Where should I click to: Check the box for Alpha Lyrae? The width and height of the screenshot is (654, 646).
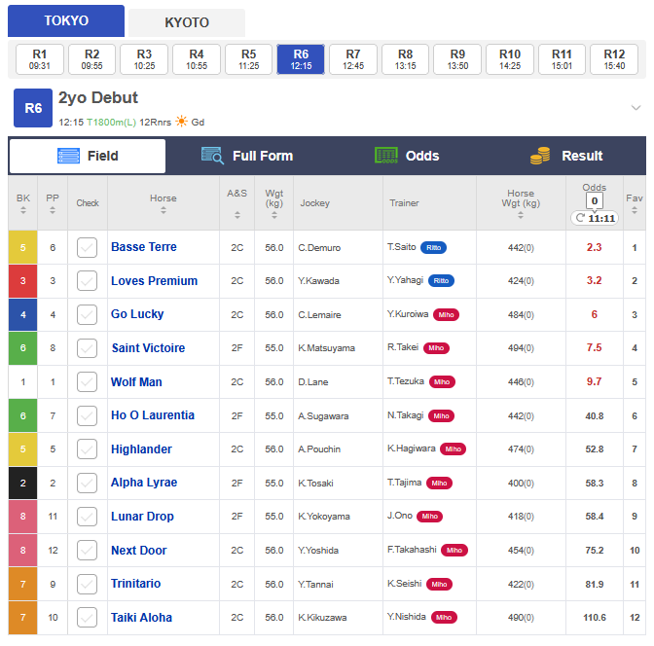[x=87, y=483]
